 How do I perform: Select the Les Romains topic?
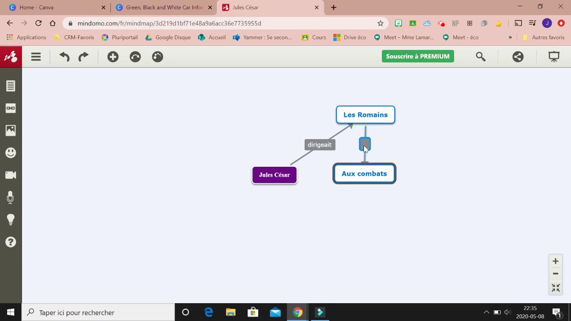pos(365,115)
